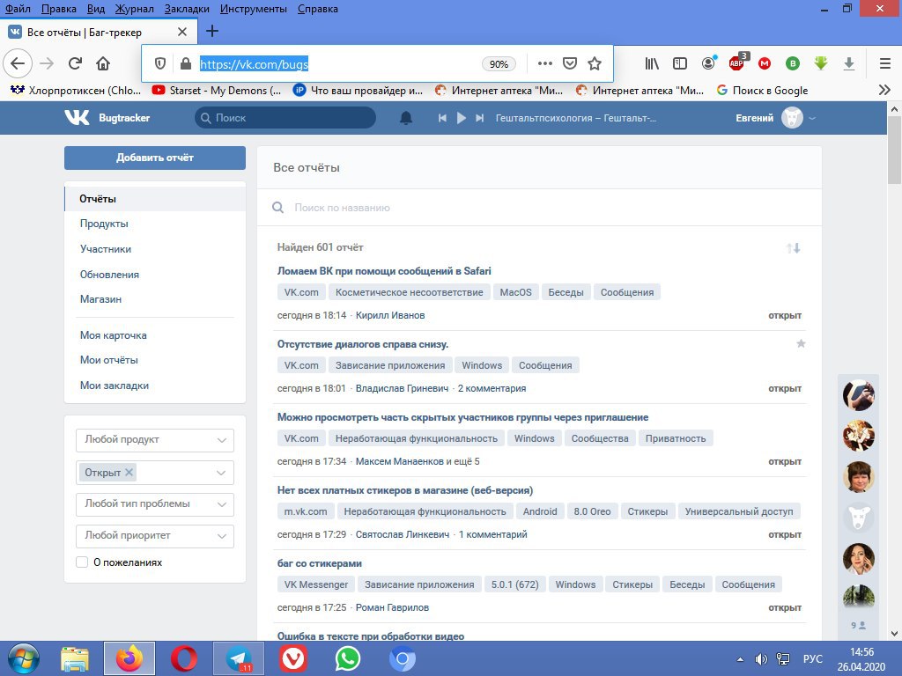The height and width of the screenshot is (676, 902).
Task: Bookmark this page with the star
Action: coord(595,63)
